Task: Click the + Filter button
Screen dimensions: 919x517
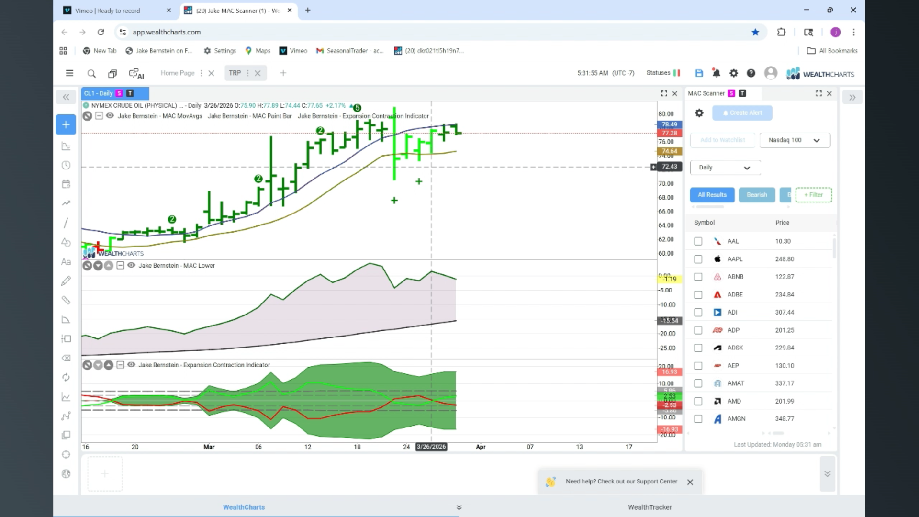Action: pos(813,195)
